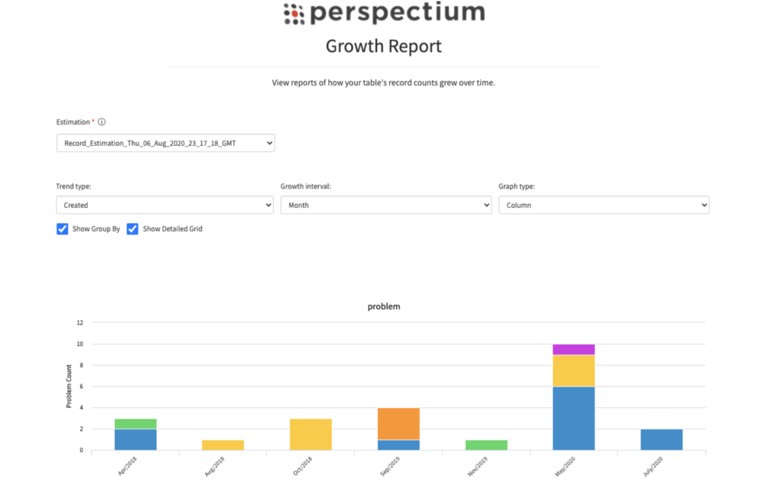The image size is (783, 489).
Task: Open the Growth interval dropdown
Action: pyautogui.click(x=385, y=205)
